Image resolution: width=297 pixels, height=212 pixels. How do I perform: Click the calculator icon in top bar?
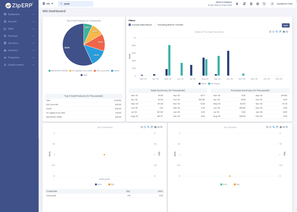point(251,4)
